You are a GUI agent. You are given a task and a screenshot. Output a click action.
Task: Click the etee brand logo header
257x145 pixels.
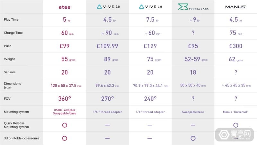(x=65, y=7)
